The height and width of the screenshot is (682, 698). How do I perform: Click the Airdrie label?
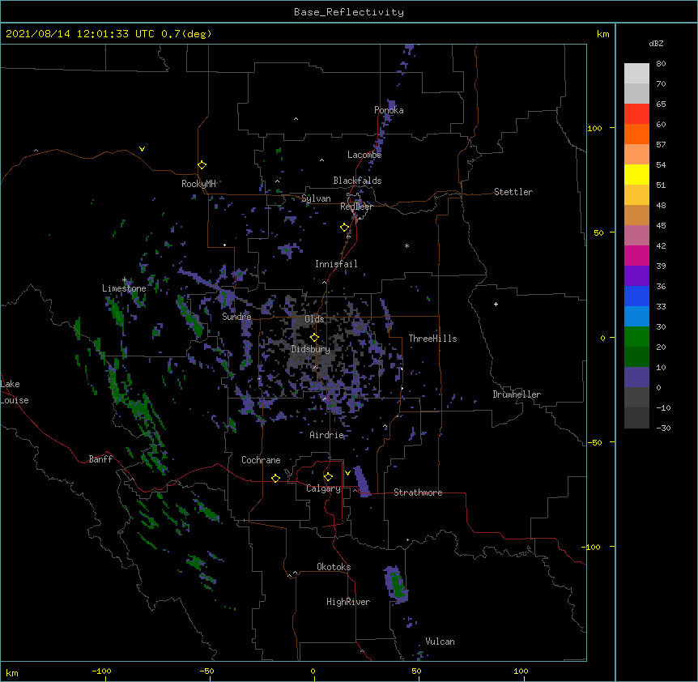(327, 435)
